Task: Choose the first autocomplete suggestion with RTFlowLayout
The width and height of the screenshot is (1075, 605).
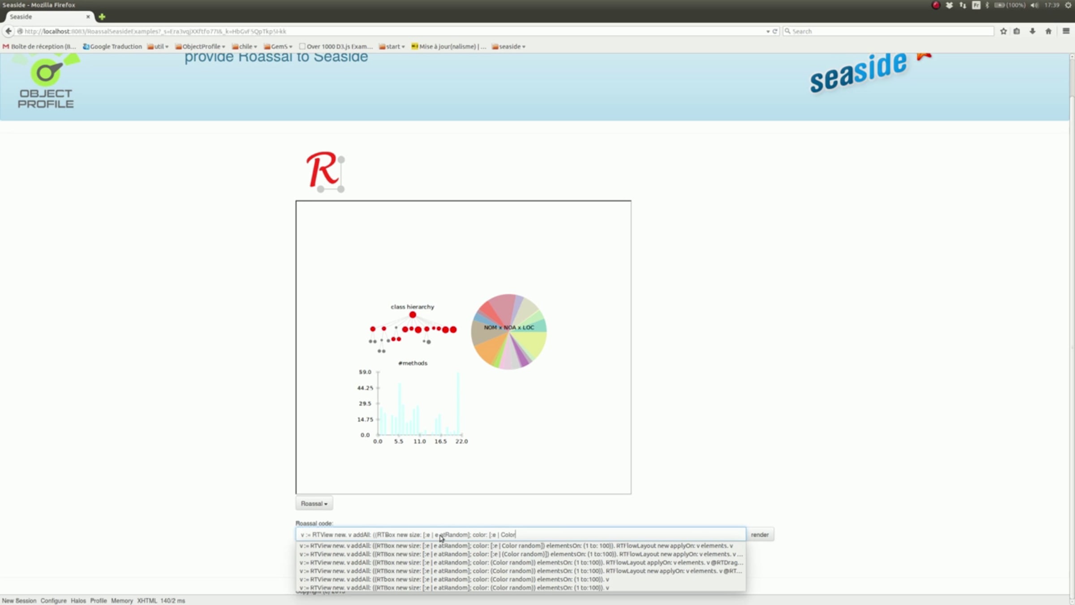Action: click(520, 546)
